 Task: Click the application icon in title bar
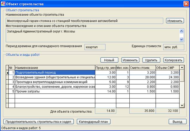coord(3,4)
